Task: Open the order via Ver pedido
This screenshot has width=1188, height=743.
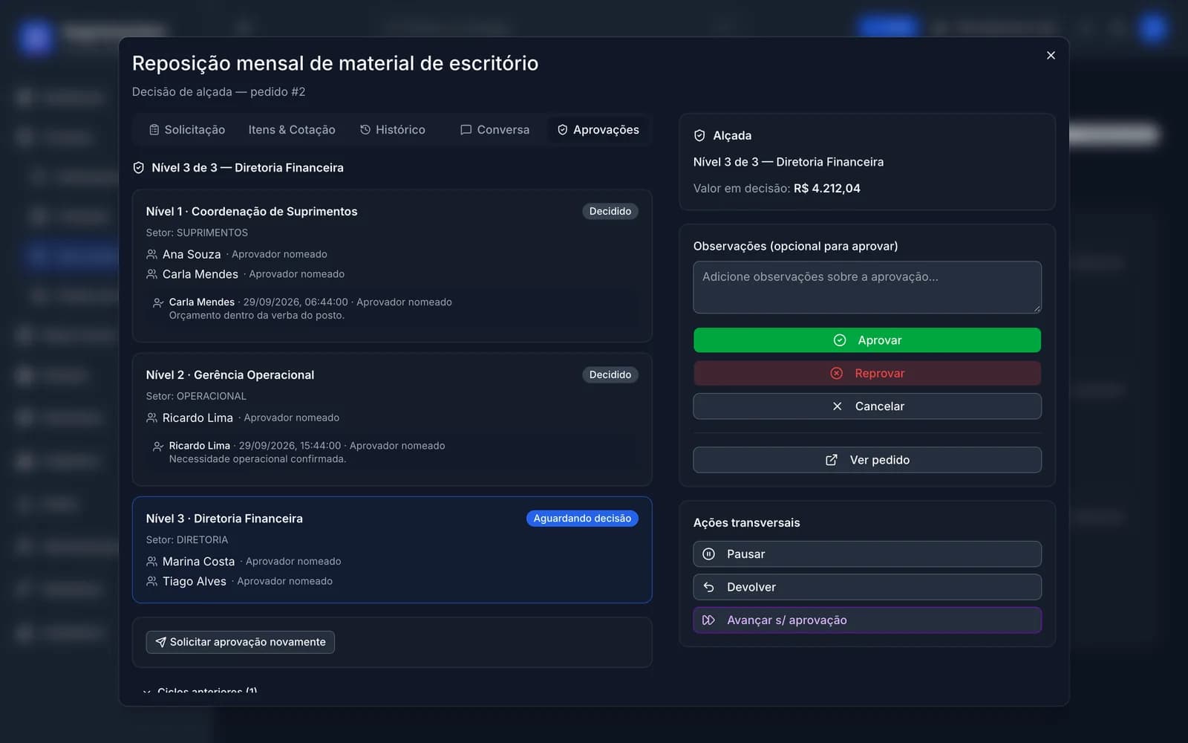Action: pos(867,460)
